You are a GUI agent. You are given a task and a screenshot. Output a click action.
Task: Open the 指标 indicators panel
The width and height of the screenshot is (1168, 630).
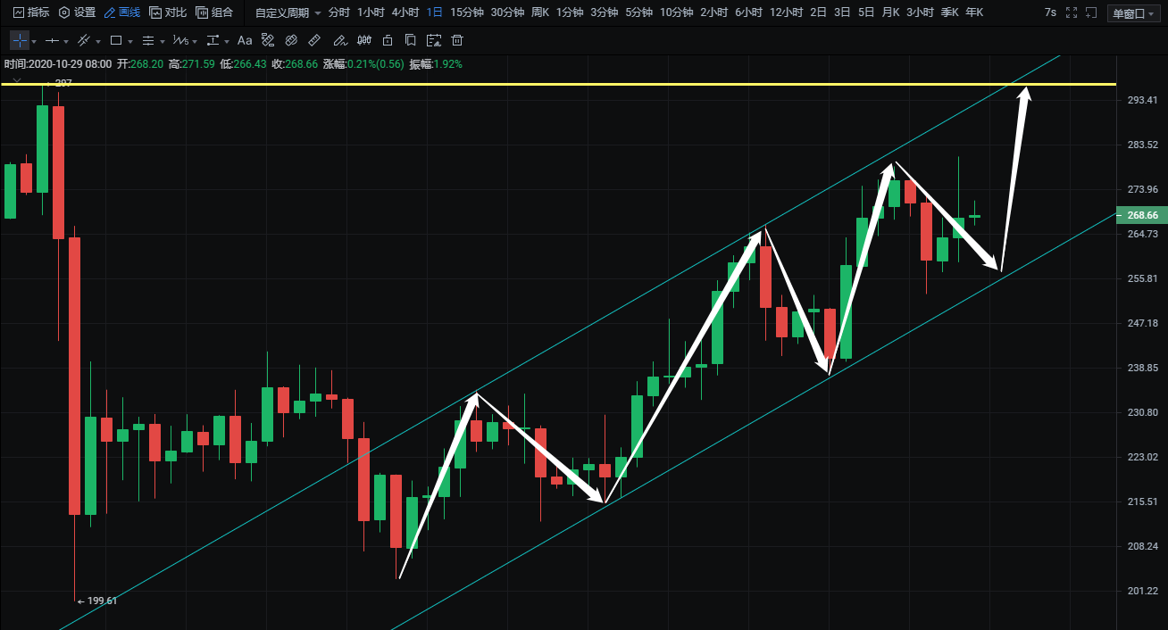(x=31, y=12)
